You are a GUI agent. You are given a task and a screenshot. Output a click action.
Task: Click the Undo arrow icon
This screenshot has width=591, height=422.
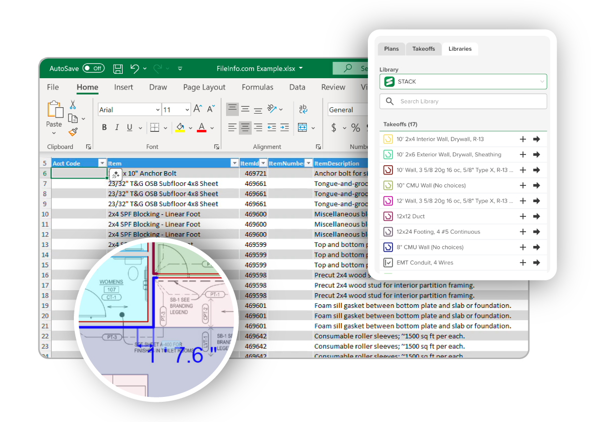[134, 68]
